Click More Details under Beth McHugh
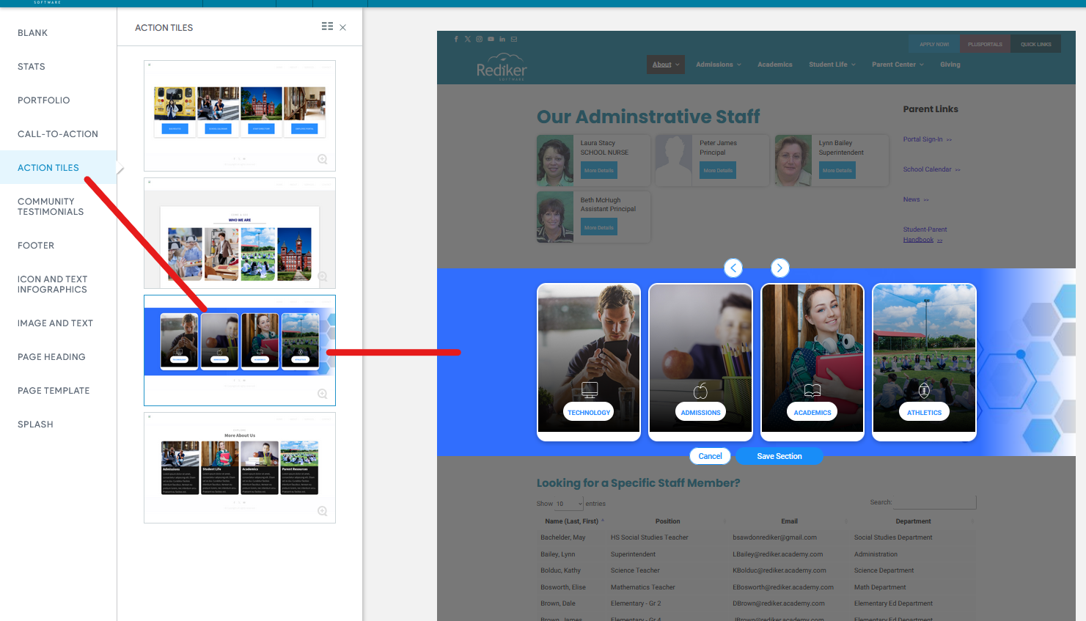The height and width of the screenshot is (621, 1086). (x=599, y=227)
